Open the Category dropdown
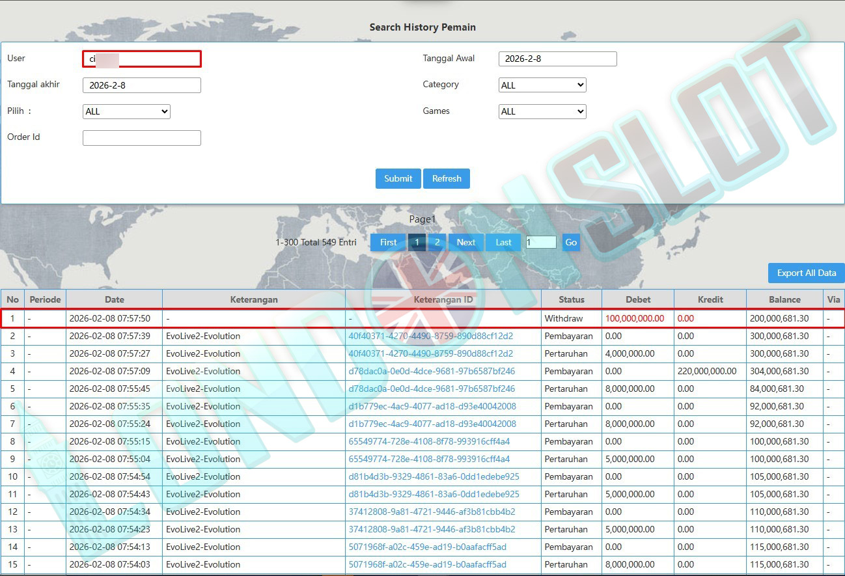The height and width of the screenshot is (576, 845). pos(542,85)
